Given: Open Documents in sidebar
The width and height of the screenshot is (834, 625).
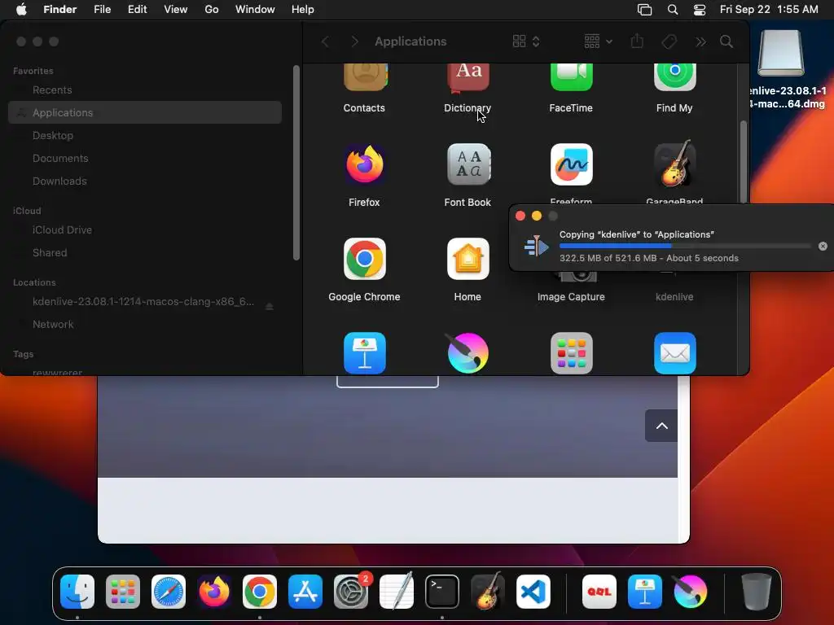Looking at the screenshot, I should click(x=145, y=159).
